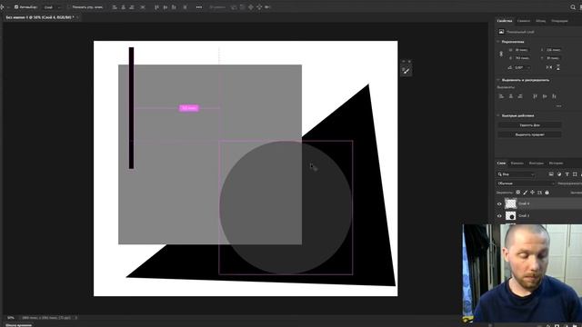Click the width input field in Properties
The image size is (582, 327).
521,50
